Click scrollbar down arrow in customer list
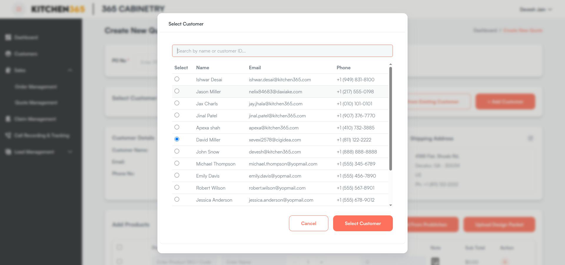 pos(390,205)
